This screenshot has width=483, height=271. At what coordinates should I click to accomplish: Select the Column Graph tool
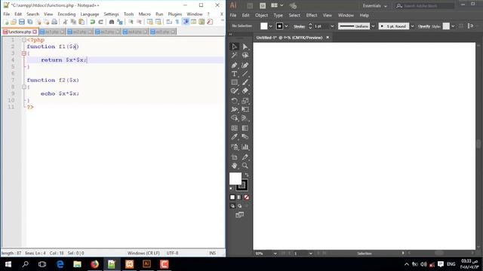coord(245,147)
